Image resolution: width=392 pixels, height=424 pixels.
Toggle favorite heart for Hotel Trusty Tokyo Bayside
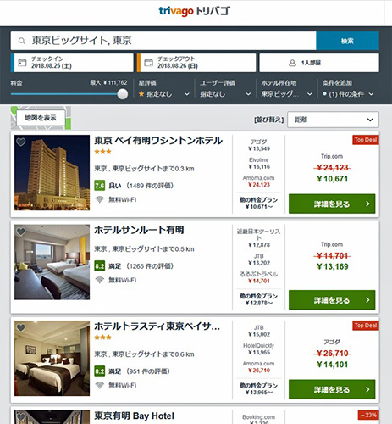pos(21,327)
